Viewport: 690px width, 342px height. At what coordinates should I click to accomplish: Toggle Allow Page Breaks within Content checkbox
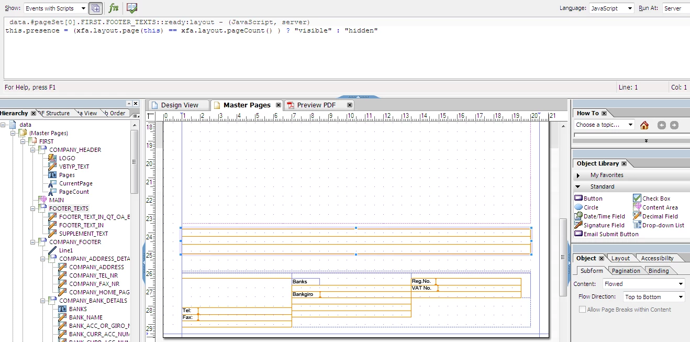[582, 310]
